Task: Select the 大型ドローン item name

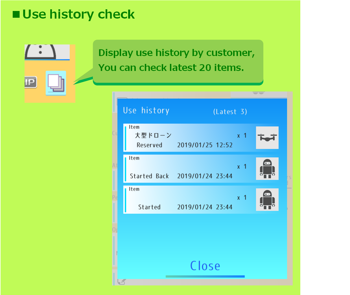Action: [x=153, y=135]
